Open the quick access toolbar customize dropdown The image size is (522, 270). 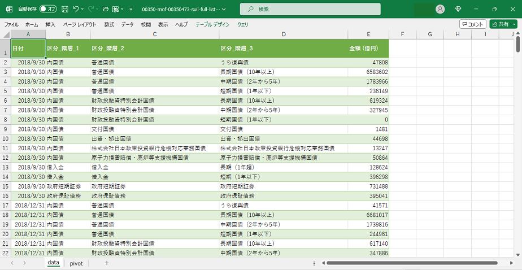(x=130, y=10)
